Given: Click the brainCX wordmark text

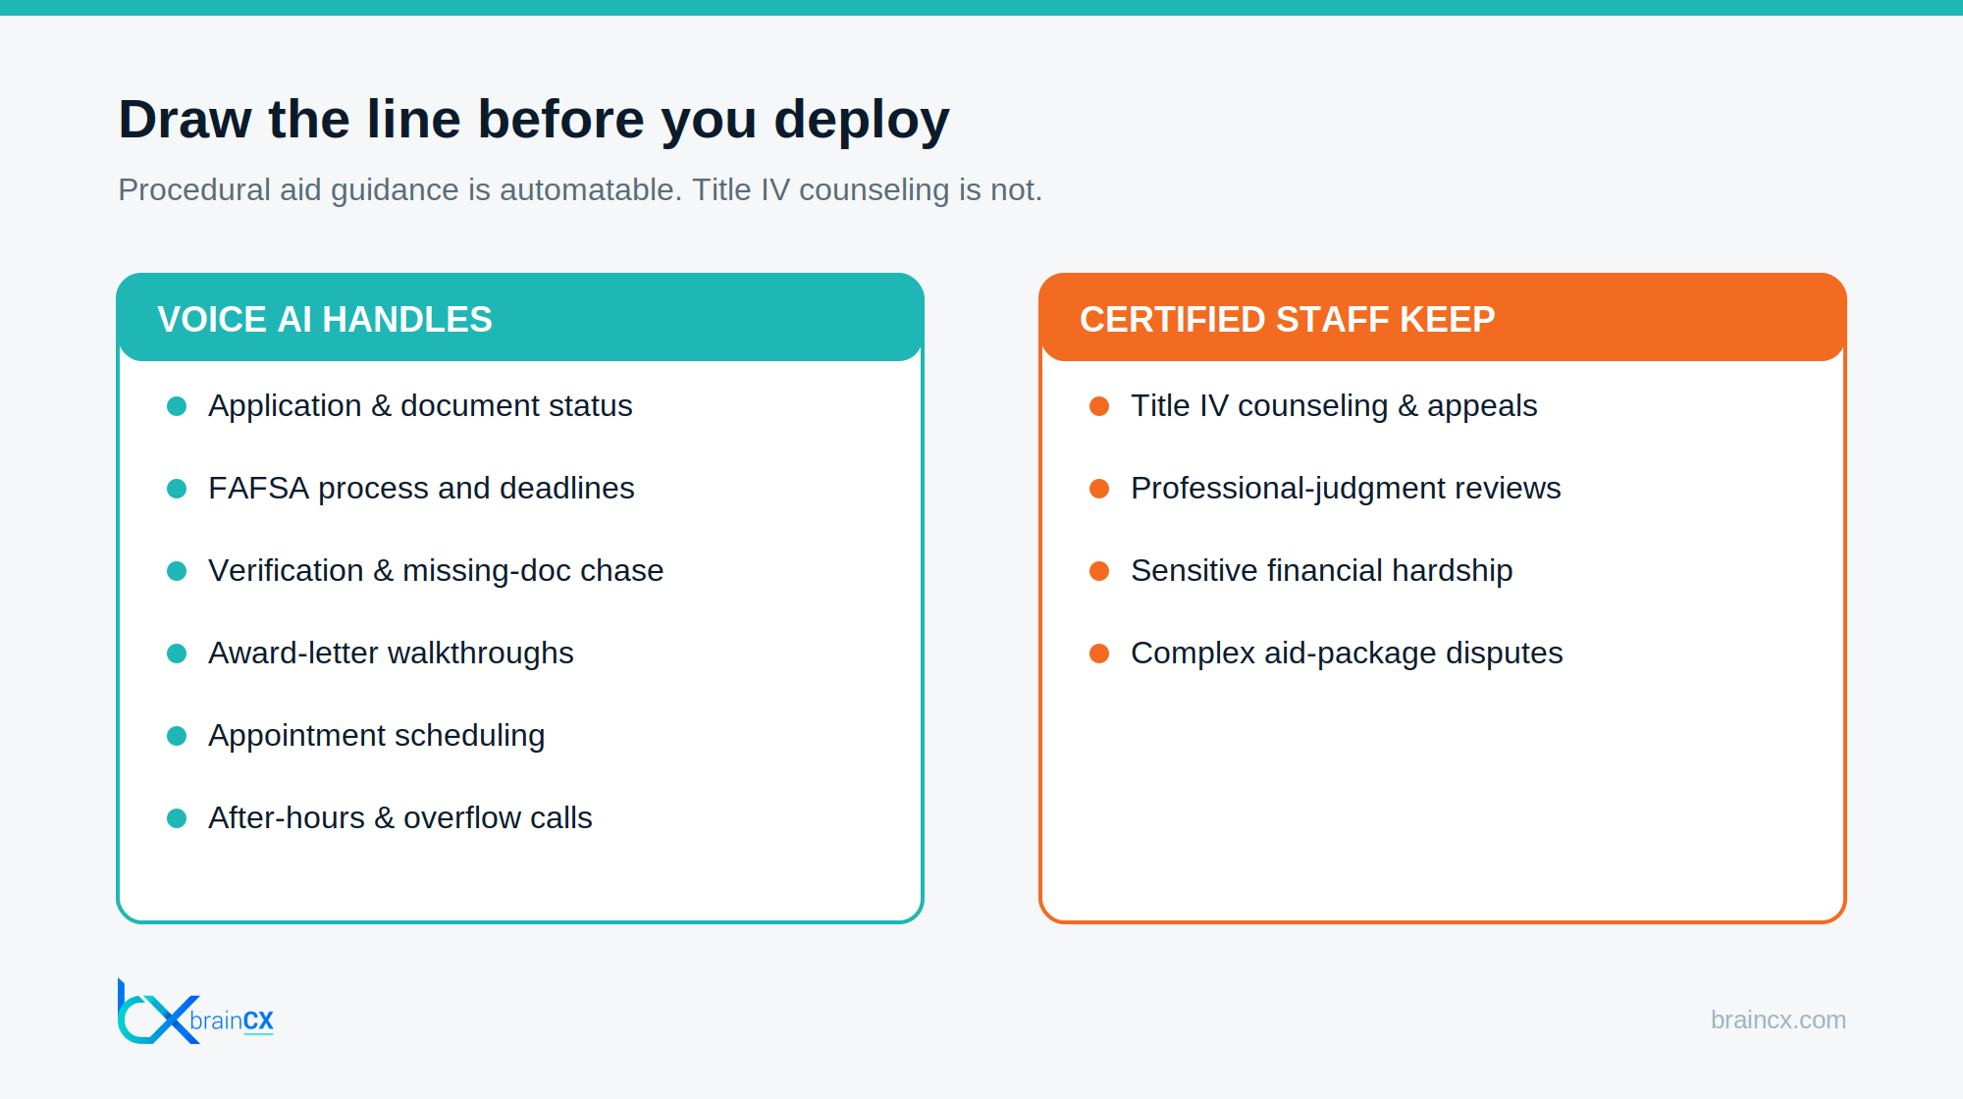Looking at the screenshot, I should point(232,1020).
